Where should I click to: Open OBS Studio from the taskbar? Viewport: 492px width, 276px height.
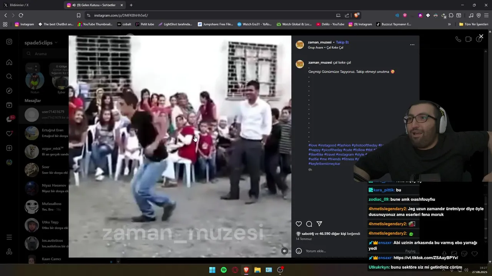(280, 270)
